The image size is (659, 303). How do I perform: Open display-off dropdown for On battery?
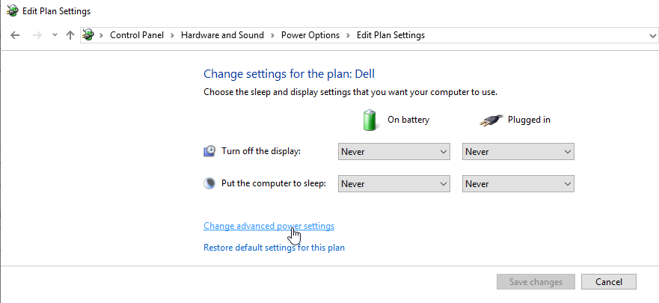[393, 152]
